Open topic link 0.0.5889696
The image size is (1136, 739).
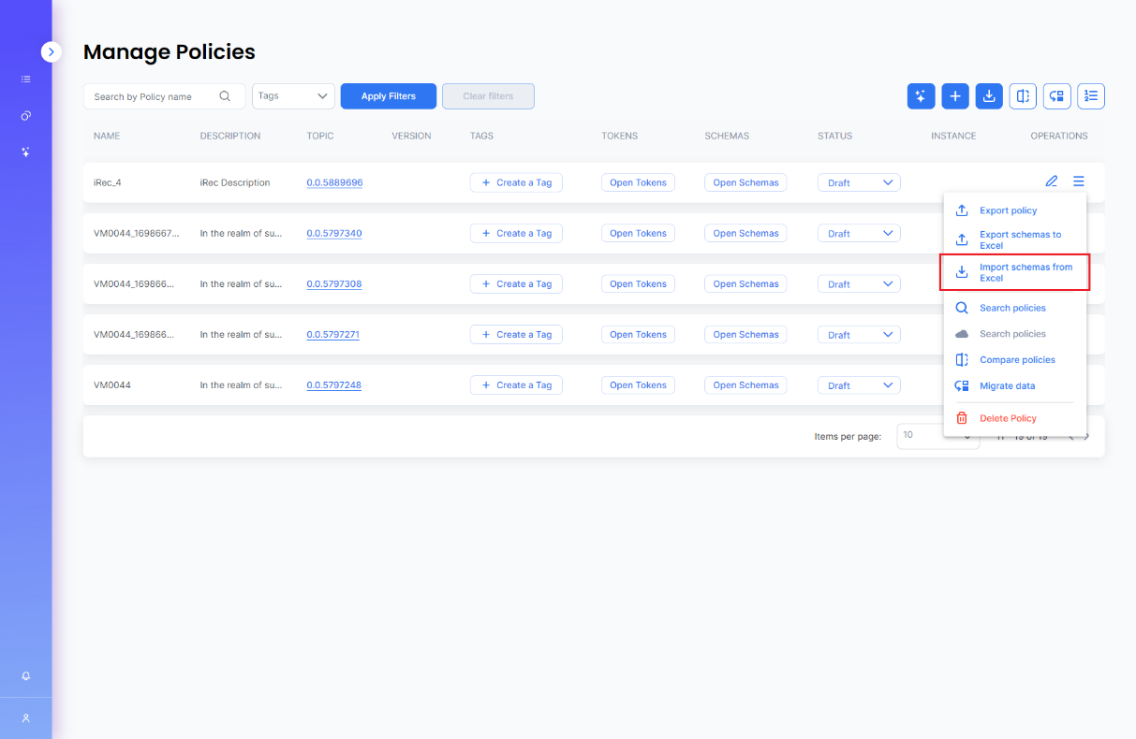point(334,182)
